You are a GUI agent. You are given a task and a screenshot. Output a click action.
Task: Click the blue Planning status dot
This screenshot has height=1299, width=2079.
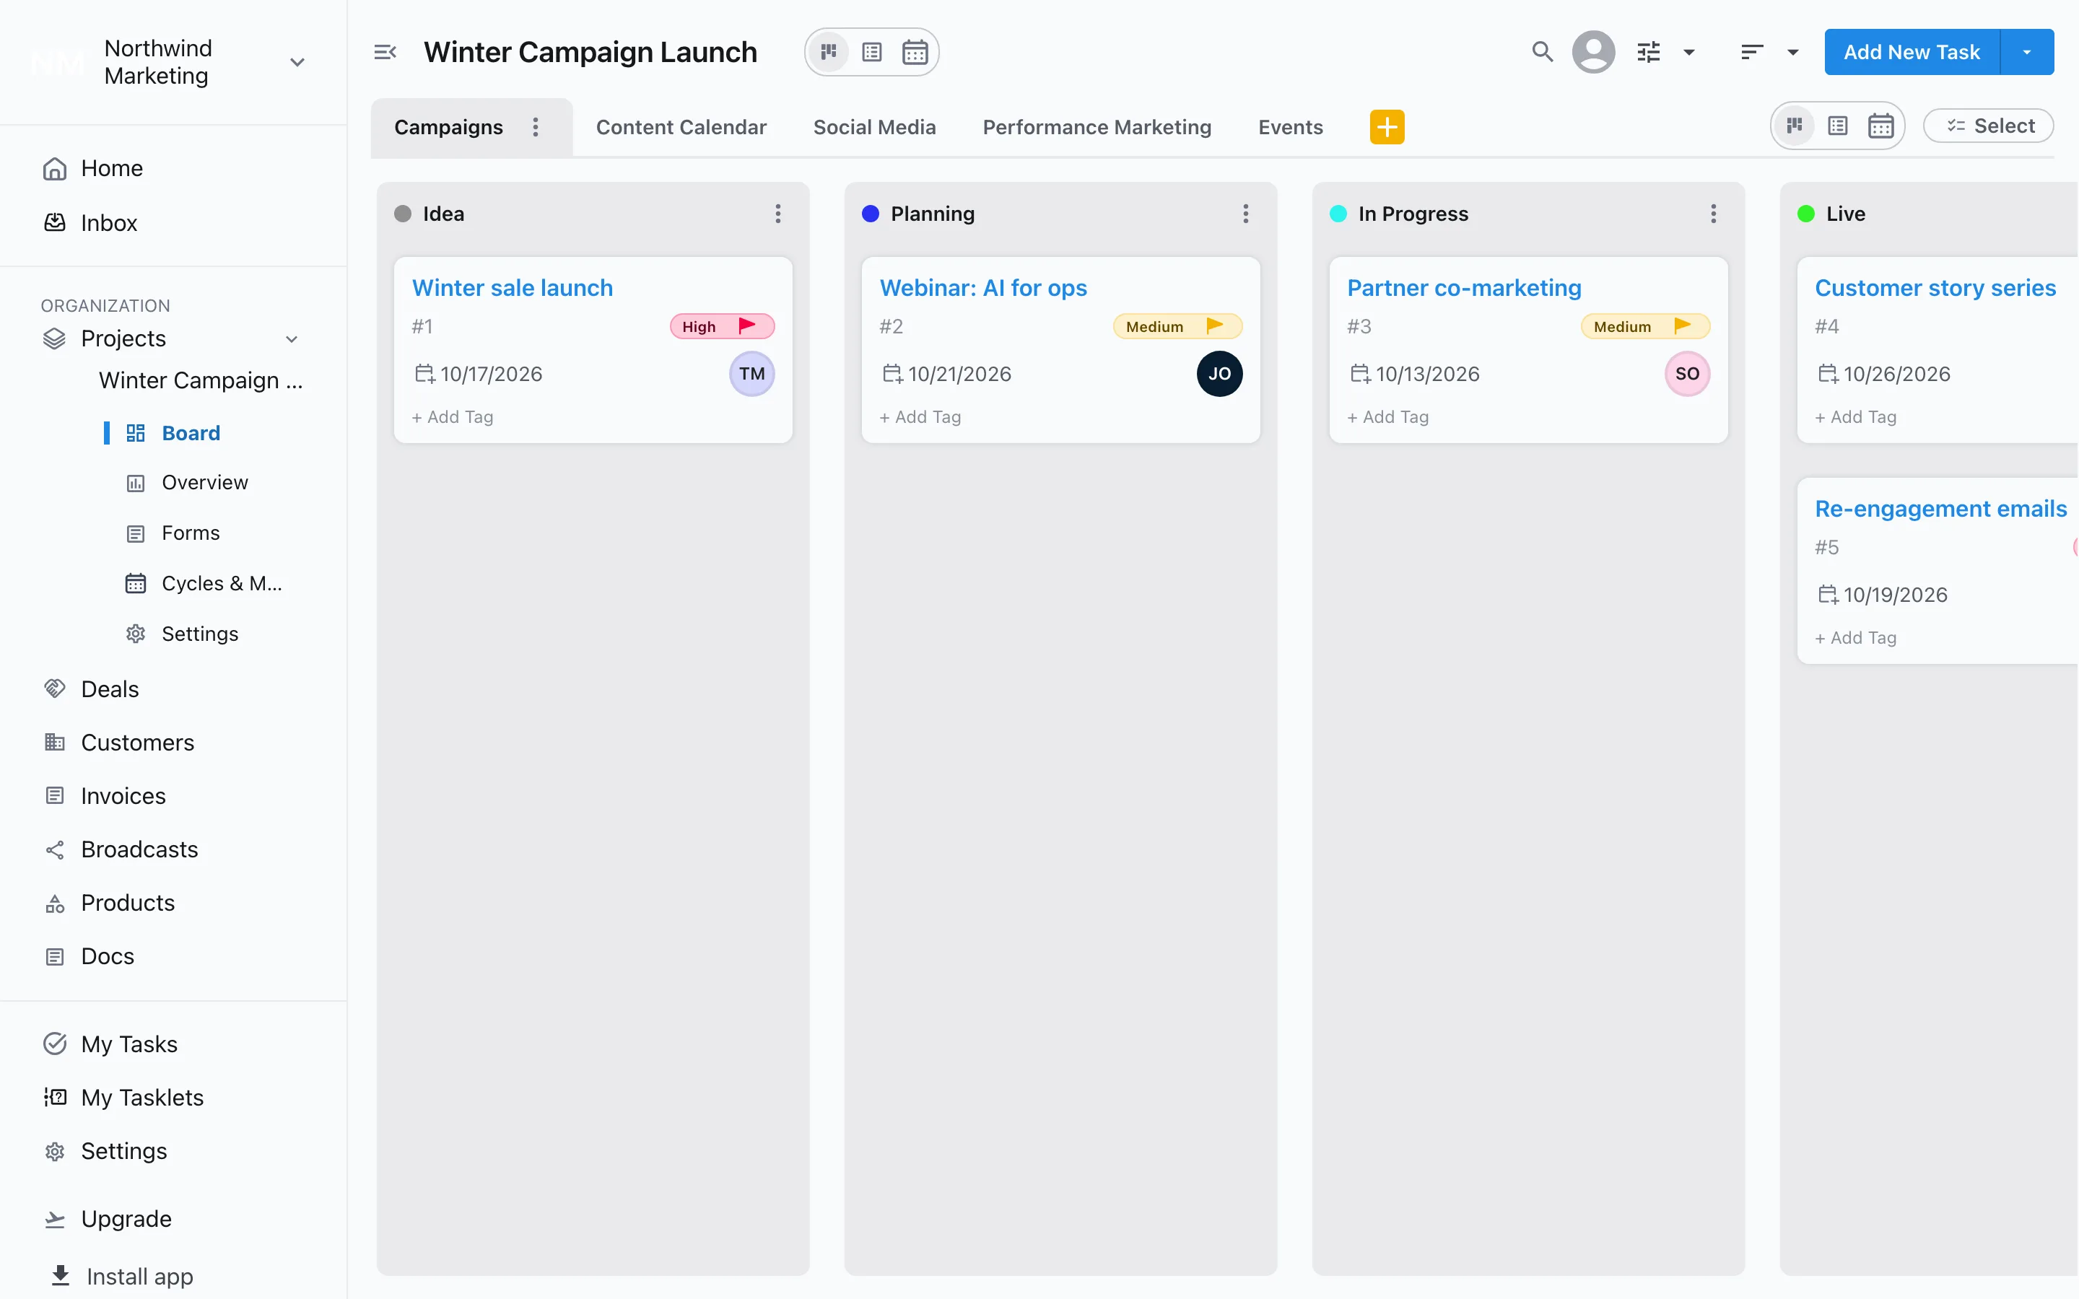click(869, 213)
